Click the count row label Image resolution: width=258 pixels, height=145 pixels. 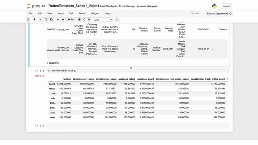click(x=52, y=84)
